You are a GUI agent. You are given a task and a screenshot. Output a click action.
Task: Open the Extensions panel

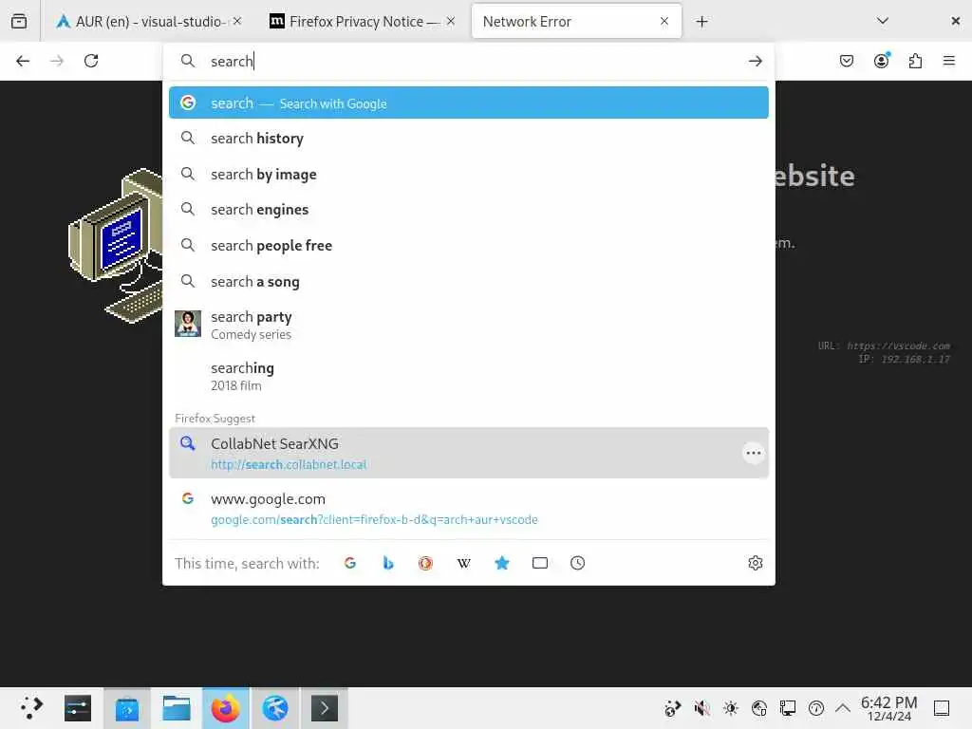pos(915,61)
